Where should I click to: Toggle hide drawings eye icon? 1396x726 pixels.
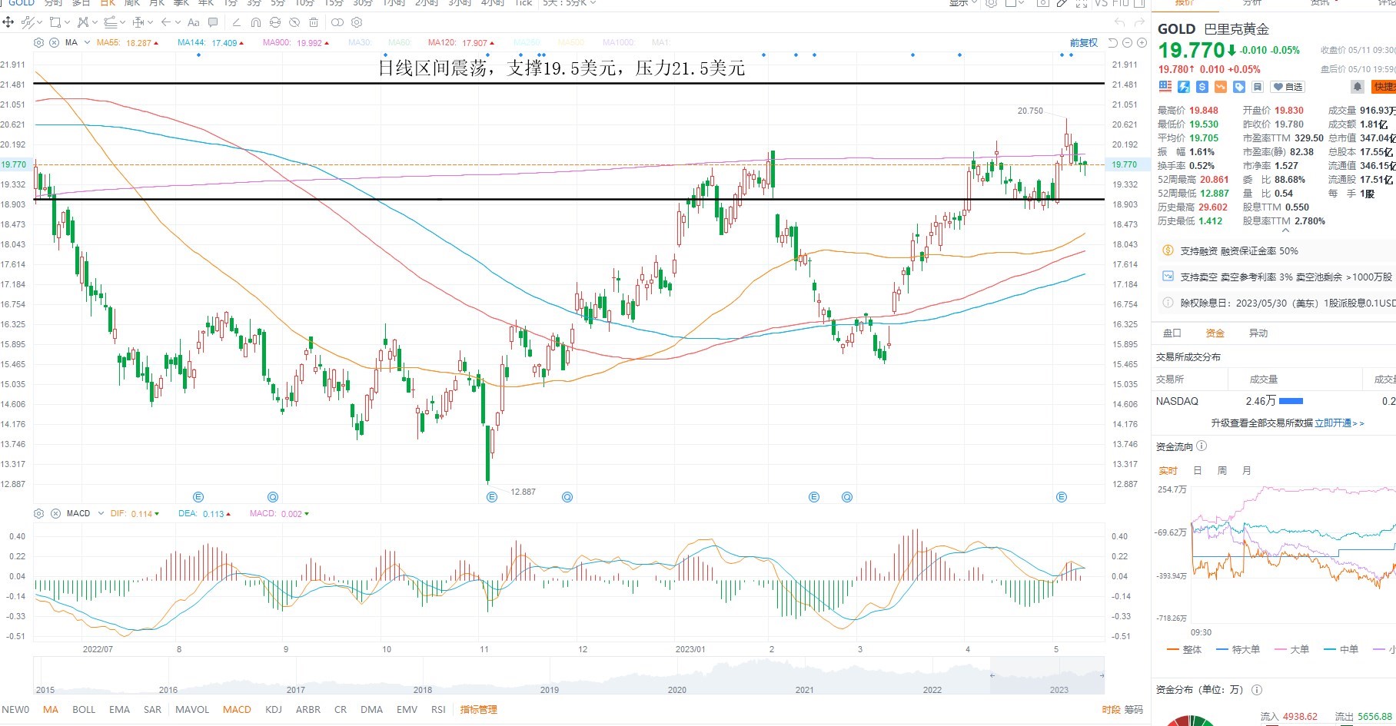pos(294,22)
